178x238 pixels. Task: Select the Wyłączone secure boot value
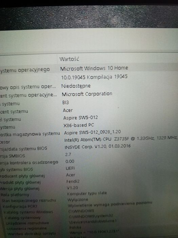click(78, 200)
